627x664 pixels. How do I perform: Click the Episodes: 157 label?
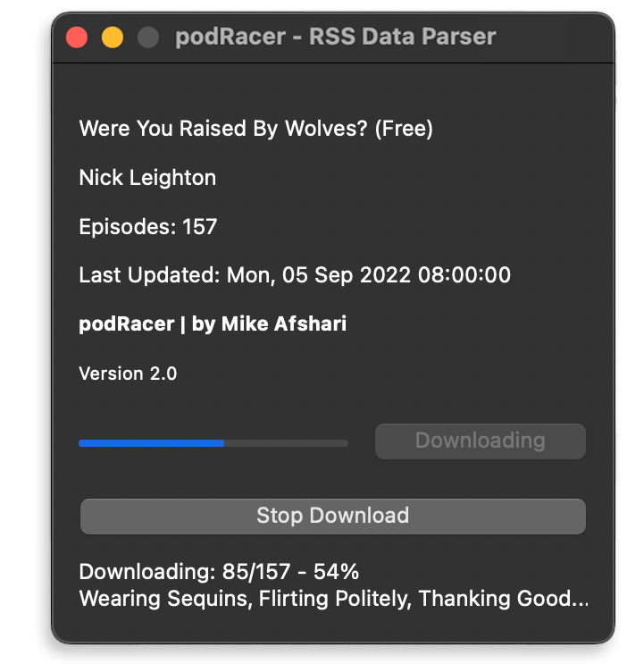click(x=147, y=227)
